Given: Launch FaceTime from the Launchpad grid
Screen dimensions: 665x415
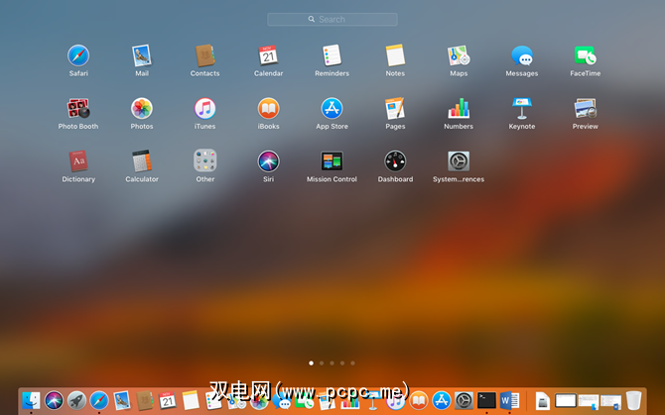Looking at the screenshot, I should click(x=586, y=55).
